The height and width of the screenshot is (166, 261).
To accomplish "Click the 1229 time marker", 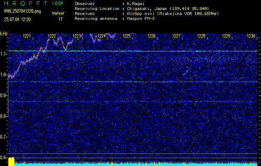I will pyautogui.click(x=226, y=36).
